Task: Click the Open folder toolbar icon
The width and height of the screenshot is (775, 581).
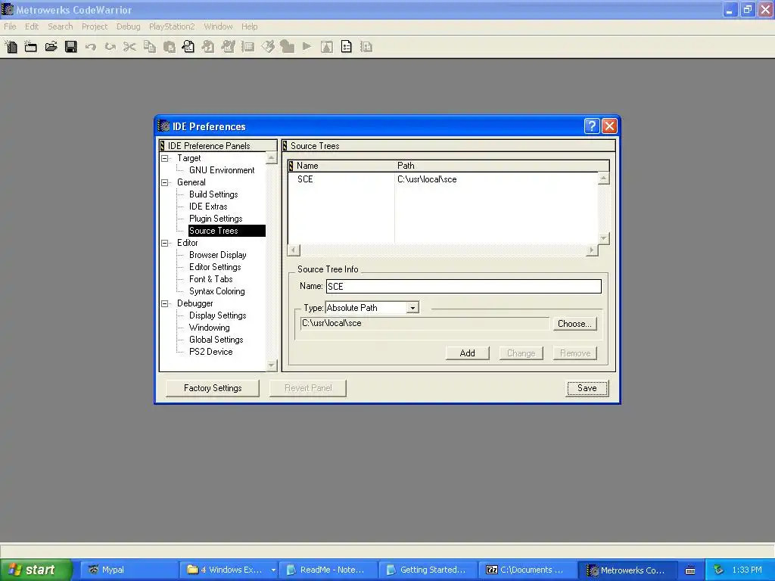Action: click(51, 47)
